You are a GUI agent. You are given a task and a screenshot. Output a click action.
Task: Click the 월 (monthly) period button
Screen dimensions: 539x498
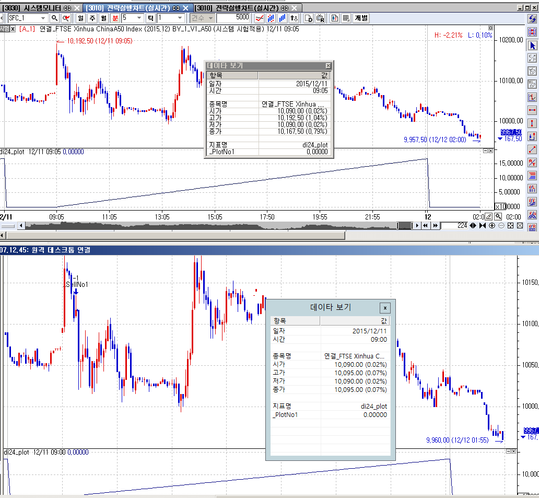pyautogui.click(x=103, y=18)
